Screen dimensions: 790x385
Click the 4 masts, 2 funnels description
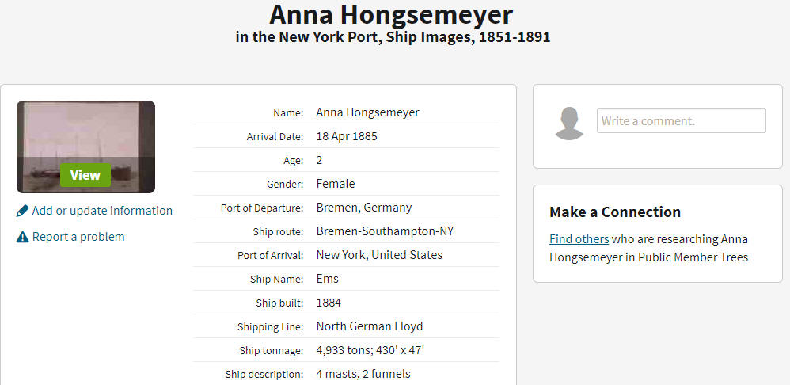363,374
